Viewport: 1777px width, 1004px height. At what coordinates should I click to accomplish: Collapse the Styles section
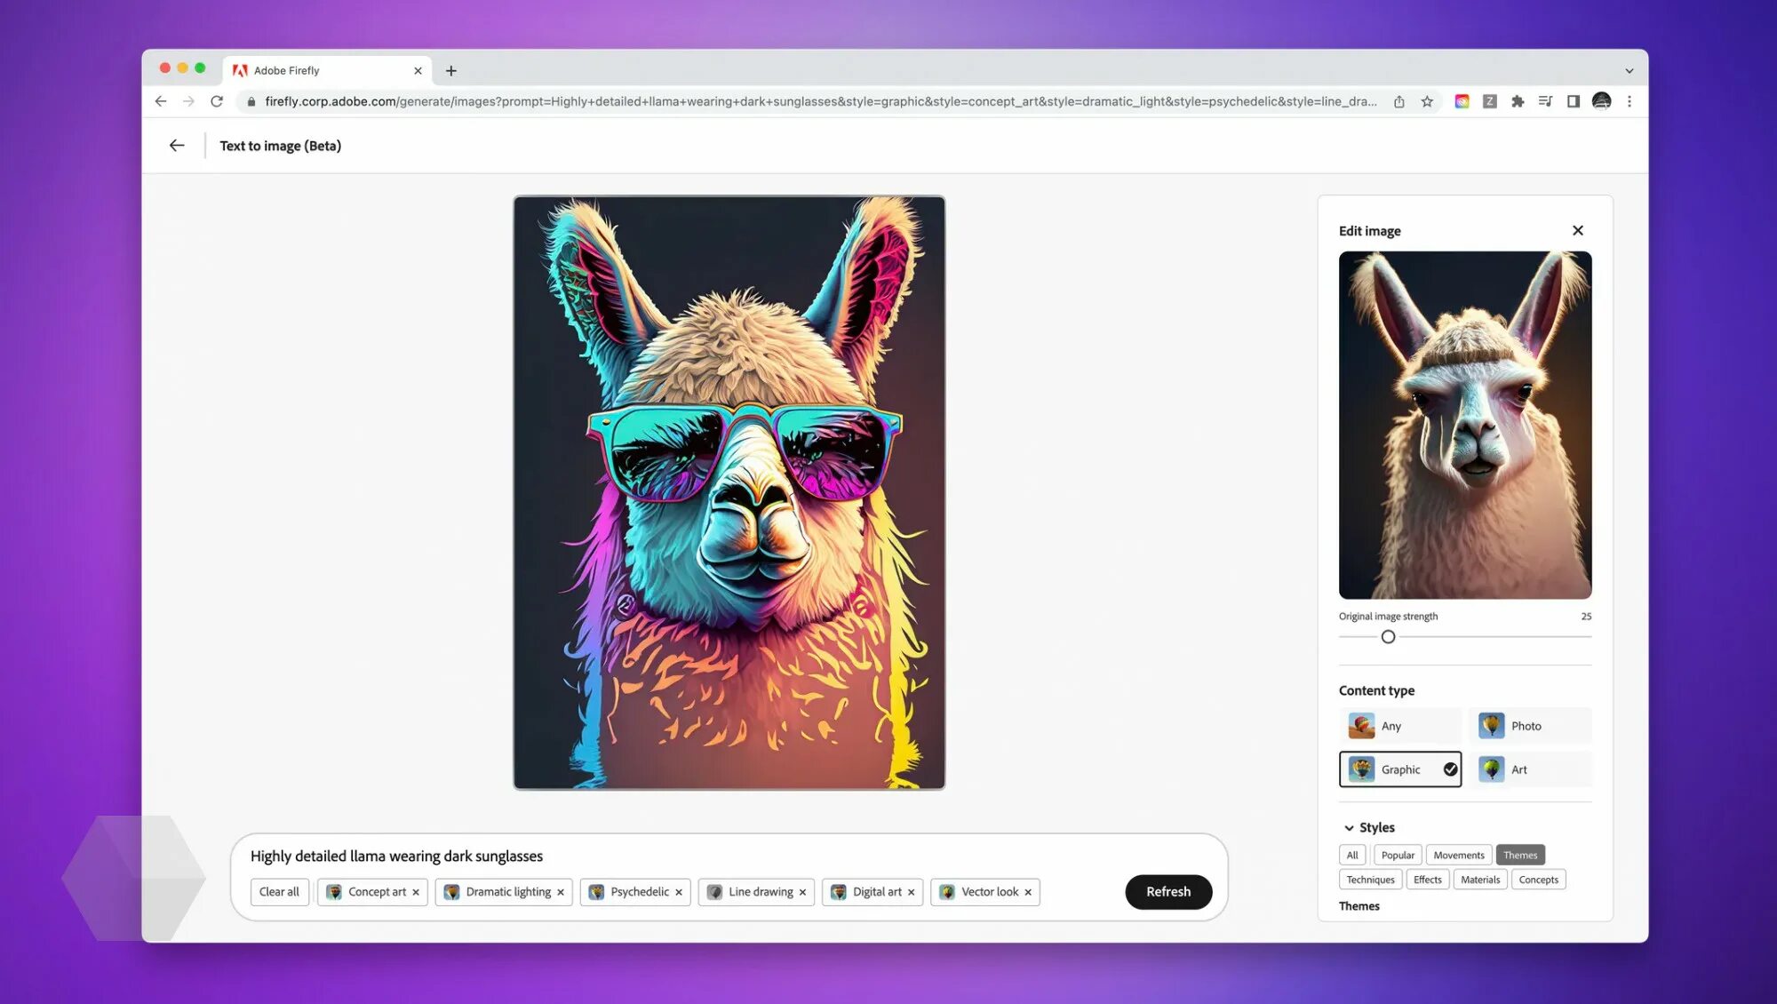click(1349, 828)
